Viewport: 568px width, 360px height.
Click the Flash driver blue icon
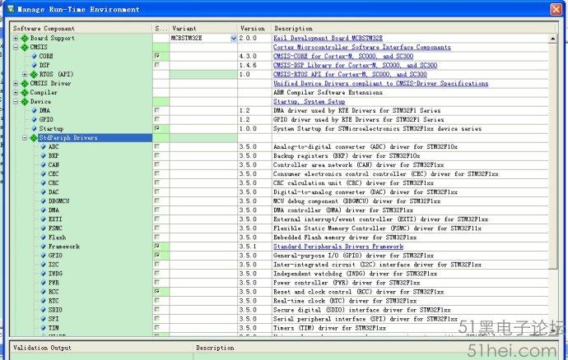(43, 238)
